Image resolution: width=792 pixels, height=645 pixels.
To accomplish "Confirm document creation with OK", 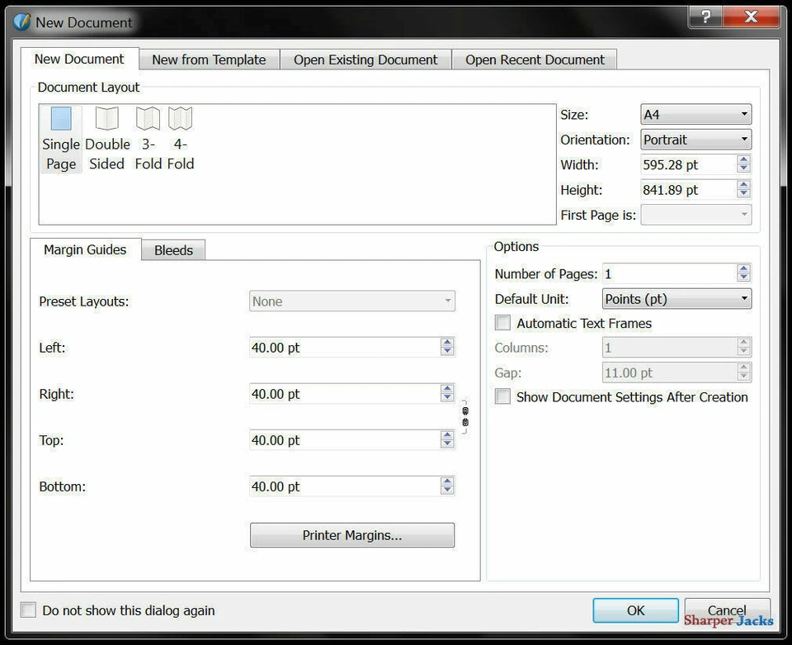I will click(x=634, y=610).
